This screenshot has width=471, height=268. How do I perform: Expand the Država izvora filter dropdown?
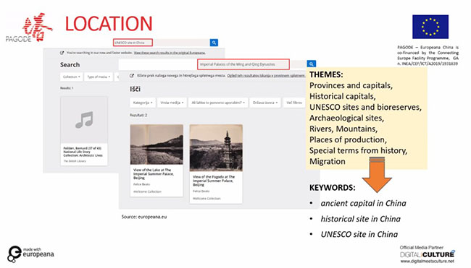point(265,103)
